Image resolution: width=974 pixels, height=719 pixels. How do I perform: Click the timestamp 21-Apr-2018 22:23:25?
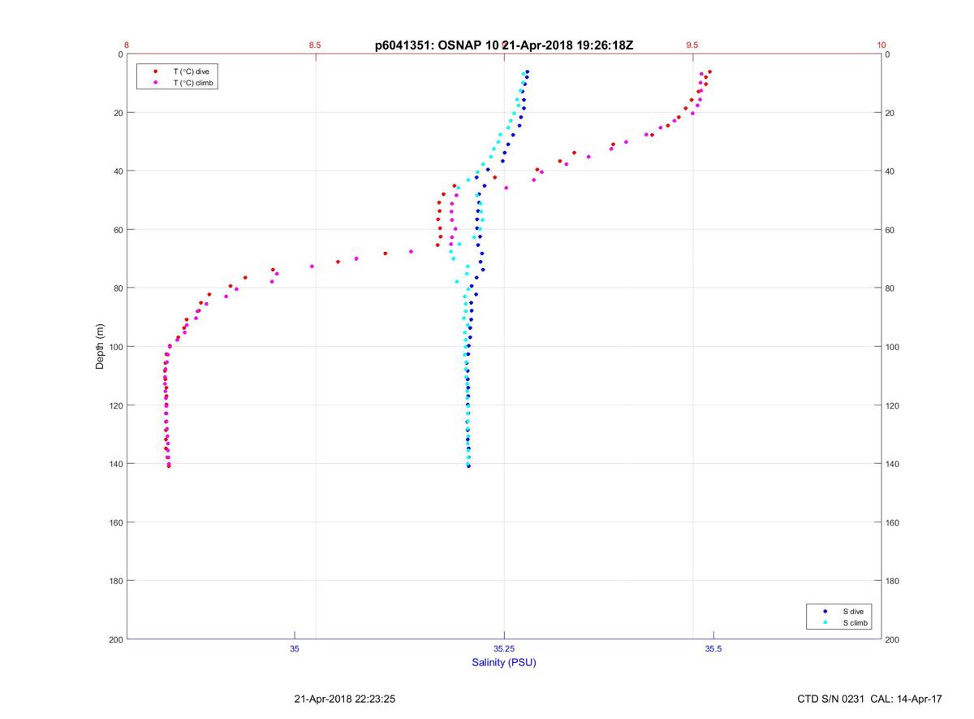(344, 699)
